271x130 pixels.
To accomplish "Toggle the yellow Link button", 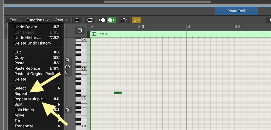I will [x=137, y=20].
